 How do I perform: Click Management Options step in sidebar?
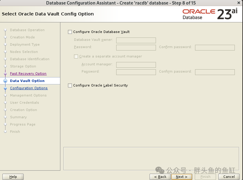[28, 95]
